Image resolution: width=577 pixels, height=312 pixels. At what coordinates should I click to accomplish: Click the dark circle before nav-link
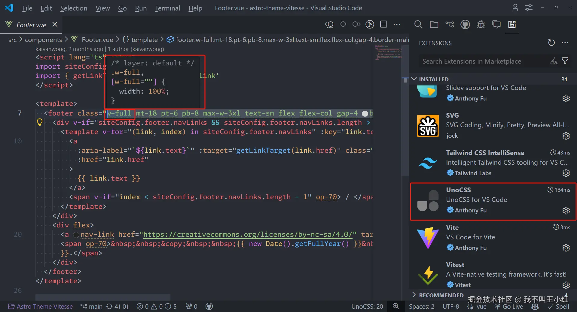tap(76, 235)
